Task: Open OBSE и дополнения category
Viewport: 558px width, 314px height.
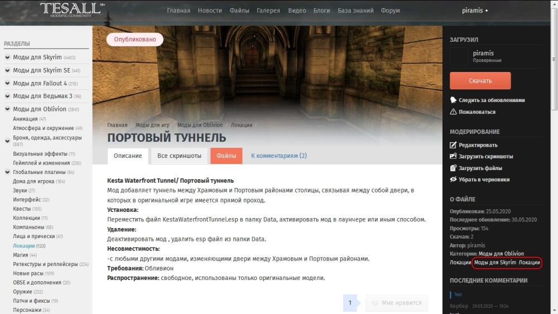Action: pyautogui.click(x=37, y=282)
